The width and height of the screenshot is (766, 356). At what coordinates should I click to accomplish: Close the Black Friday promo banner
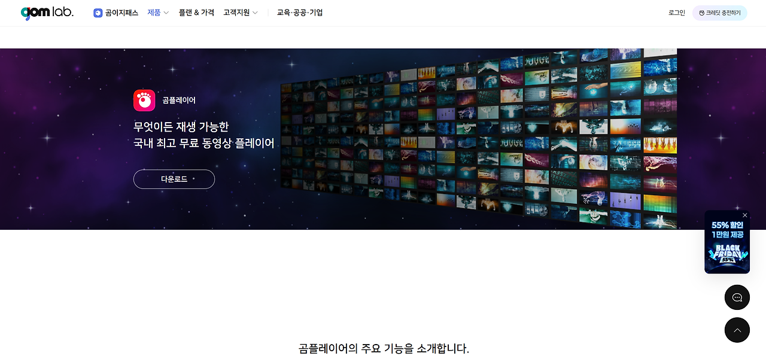[745, 215]
